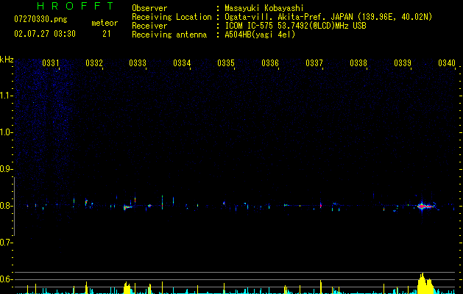Click the tall yellow power peak after 0339
The width and height of the screenshot is (463, 294).
click(425, 284)
